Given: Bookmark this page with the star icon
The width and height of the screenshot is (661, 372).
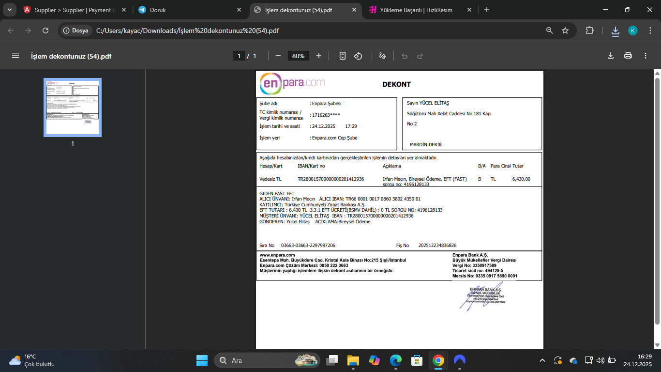Looking at the screenshot, I should [x=565, y=31].
